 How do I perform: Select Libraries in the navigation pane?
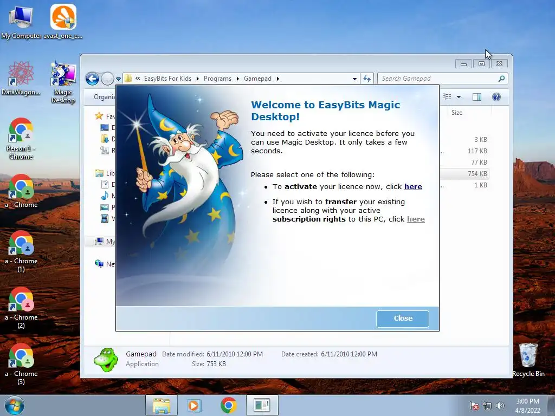[x=106, y=173]
